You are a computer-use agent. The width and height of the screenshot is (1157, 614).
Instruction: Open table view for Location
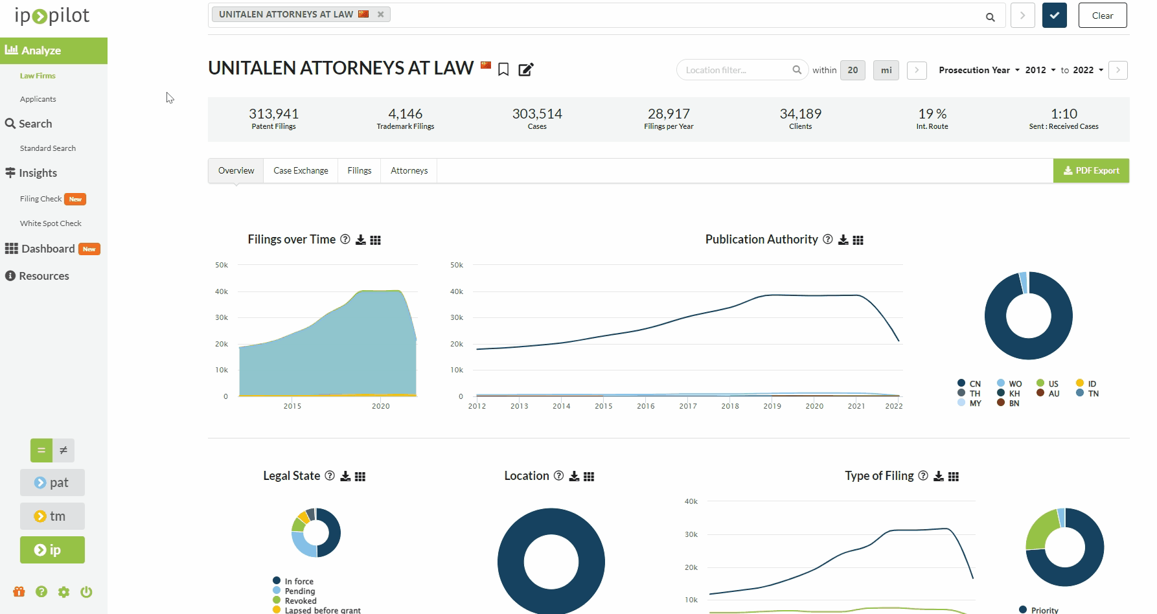coord(589,476)
